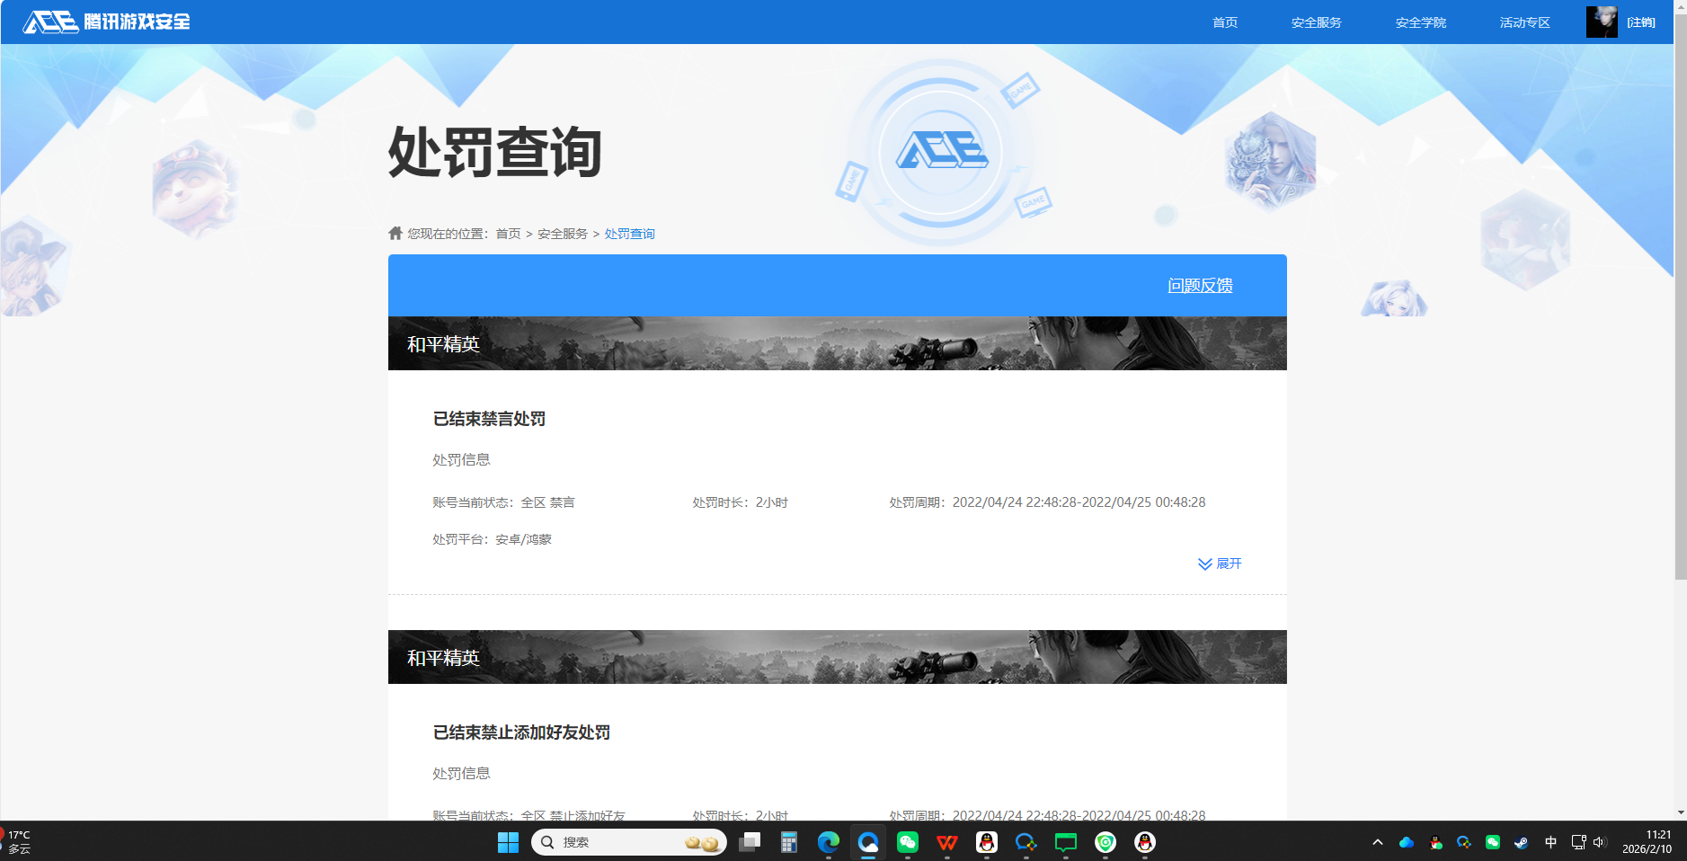Viewport: 1687px width, 861px height.
Task: Click the home icon beside breadcrumb path
Action: pos(395,233)
